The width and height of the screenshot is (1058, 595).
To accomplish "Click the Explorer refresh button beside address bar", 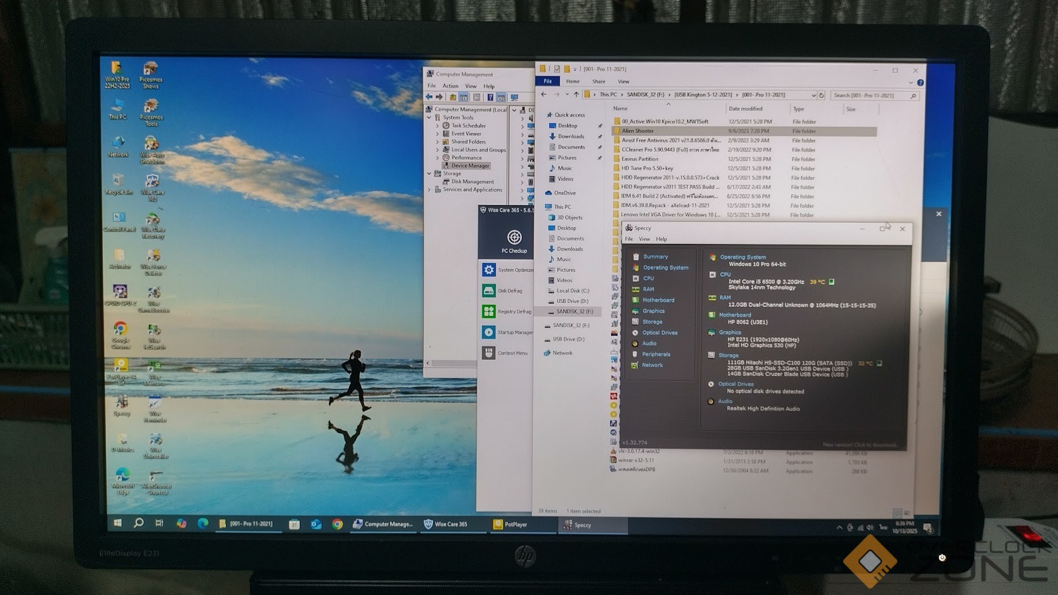I will click(x=822, y=95).
